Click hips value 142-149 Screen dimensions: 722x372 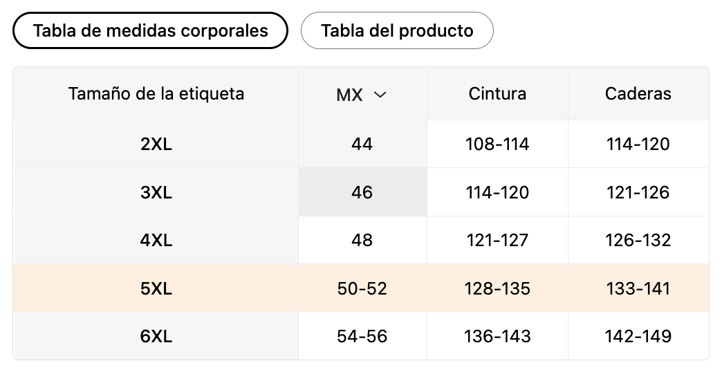pos(638,336)
